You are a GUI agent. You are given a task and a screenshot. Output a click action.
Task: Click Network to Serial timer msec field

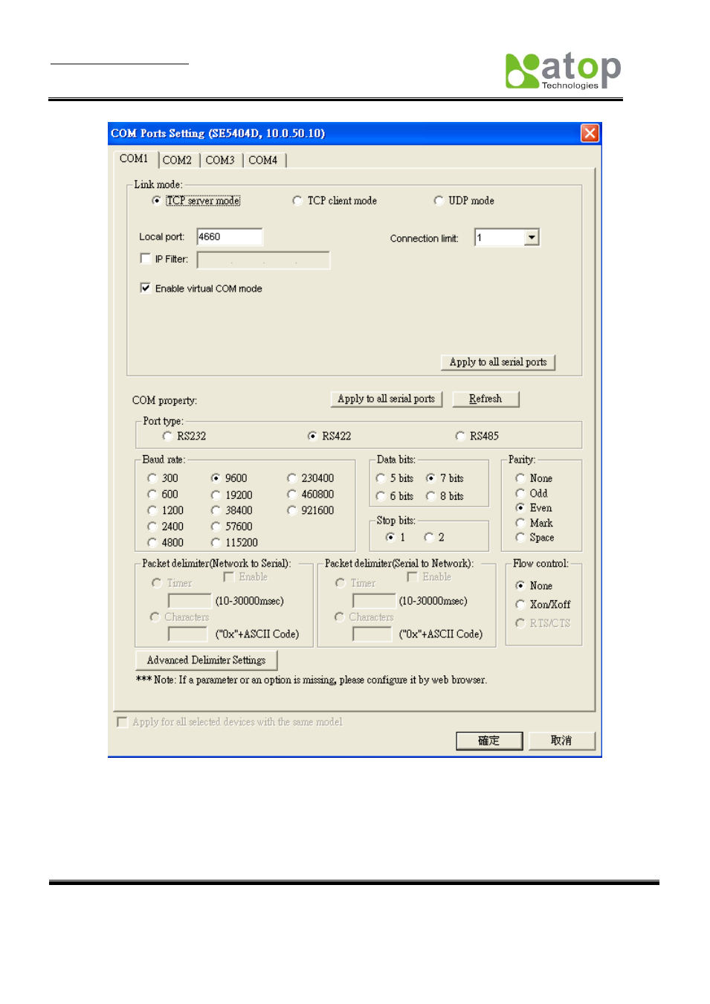[190, 601]
